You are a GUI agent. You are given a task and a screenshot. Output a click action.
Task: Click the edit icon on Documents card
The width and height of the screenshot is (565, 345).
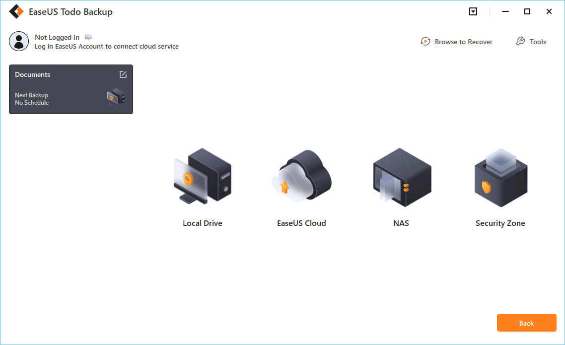123,74
